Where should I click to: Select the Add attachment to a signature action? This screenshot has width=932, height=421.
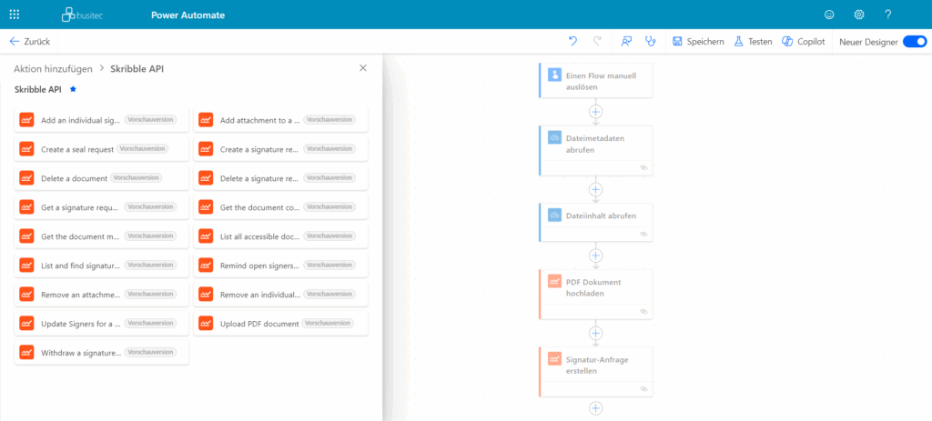[x=280, y=120]
